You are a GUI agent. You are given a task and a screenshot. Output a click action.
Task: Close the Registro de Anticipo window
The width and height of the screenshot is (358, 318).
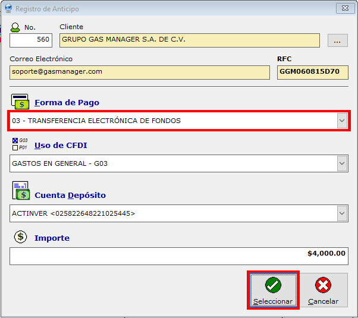[344, 9]
